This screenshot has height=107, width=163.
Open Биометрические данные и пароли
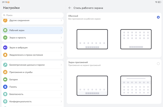33,65
